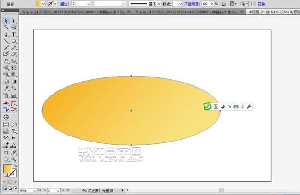
Task: Select the Rotate tool
Action: coord(6,61)
